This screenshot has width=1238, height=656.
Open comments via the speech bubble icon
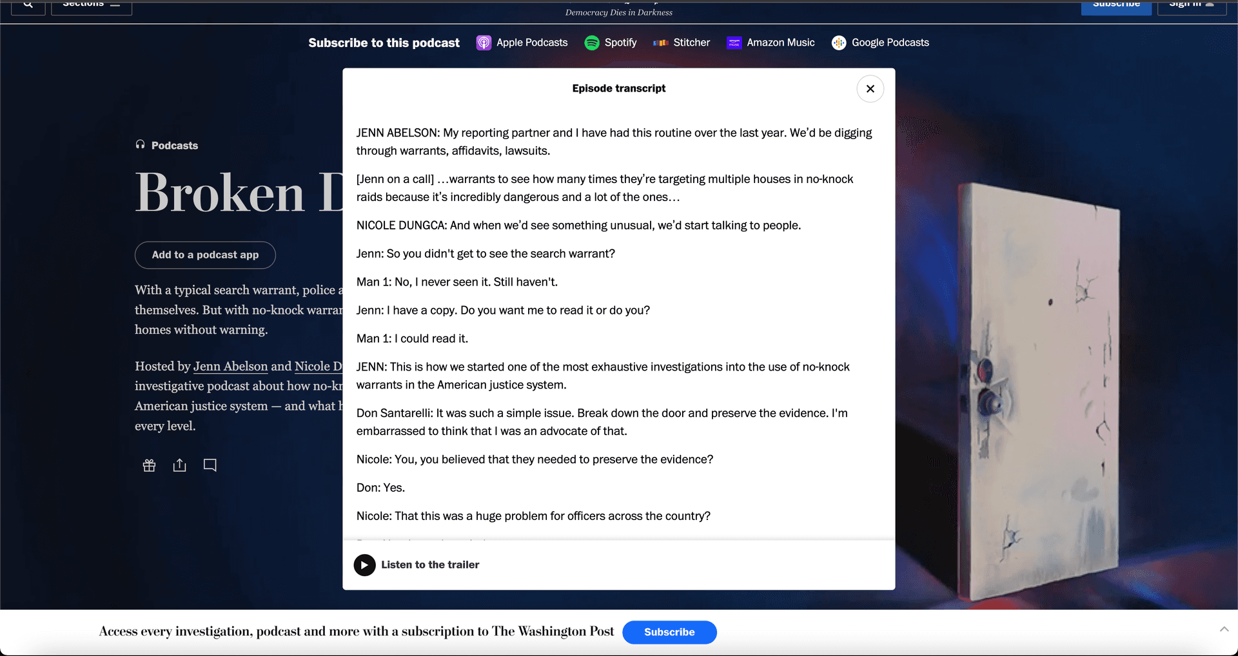click(210, 465)
